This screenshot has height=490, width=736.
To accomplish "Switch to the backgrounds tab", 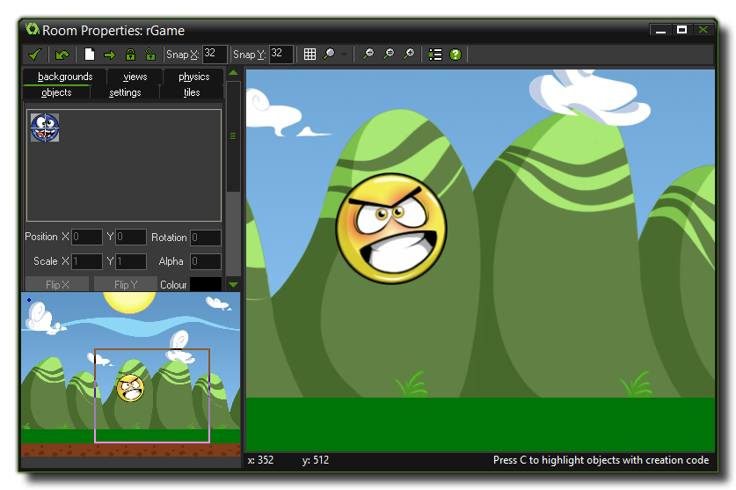I will (x=65, y=77).
